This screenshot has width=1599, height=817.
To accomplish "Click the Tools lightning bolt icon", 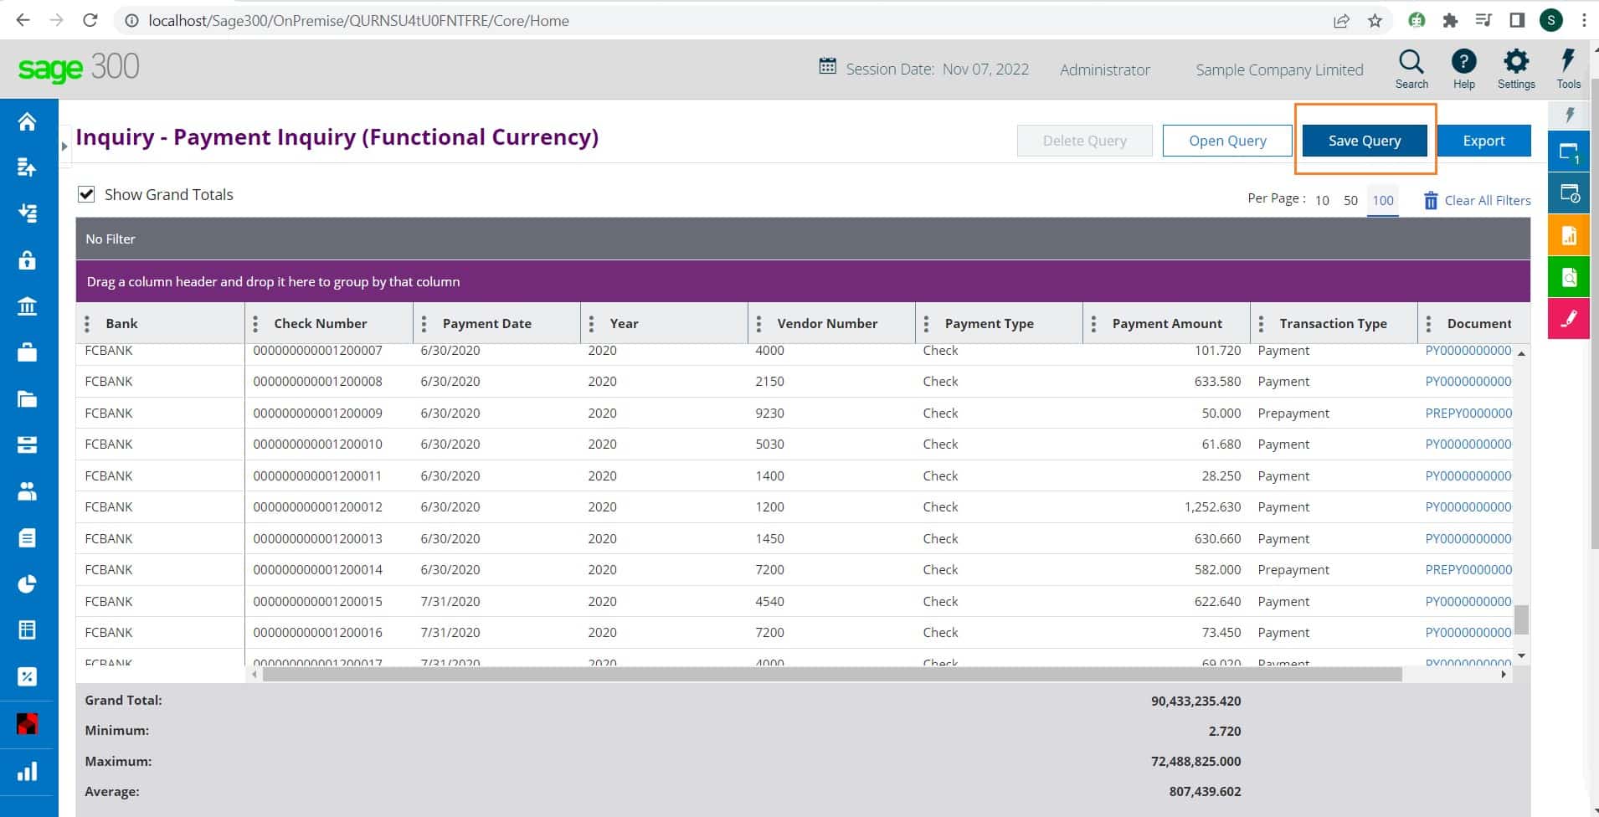I will pyautogui.click(x=1568, y=62).
